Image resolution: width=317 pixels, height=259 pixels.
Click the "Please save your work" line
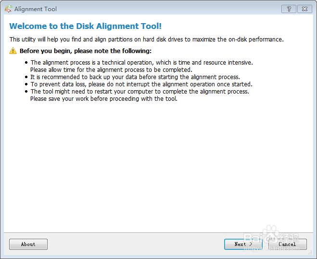click(104, 98)
